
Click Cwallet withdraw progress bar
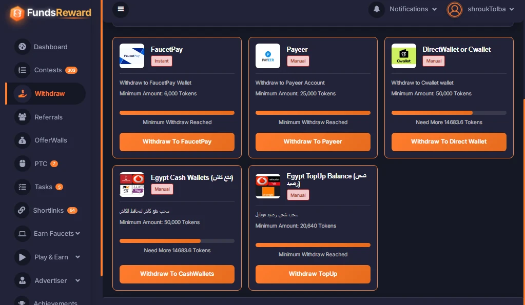point(449,113)
